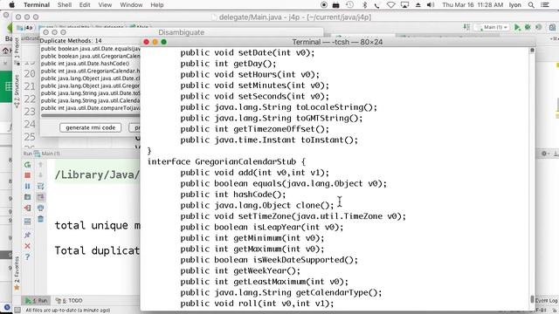Click generate rmi code button
Screen dimensions: 559x314
91,127
